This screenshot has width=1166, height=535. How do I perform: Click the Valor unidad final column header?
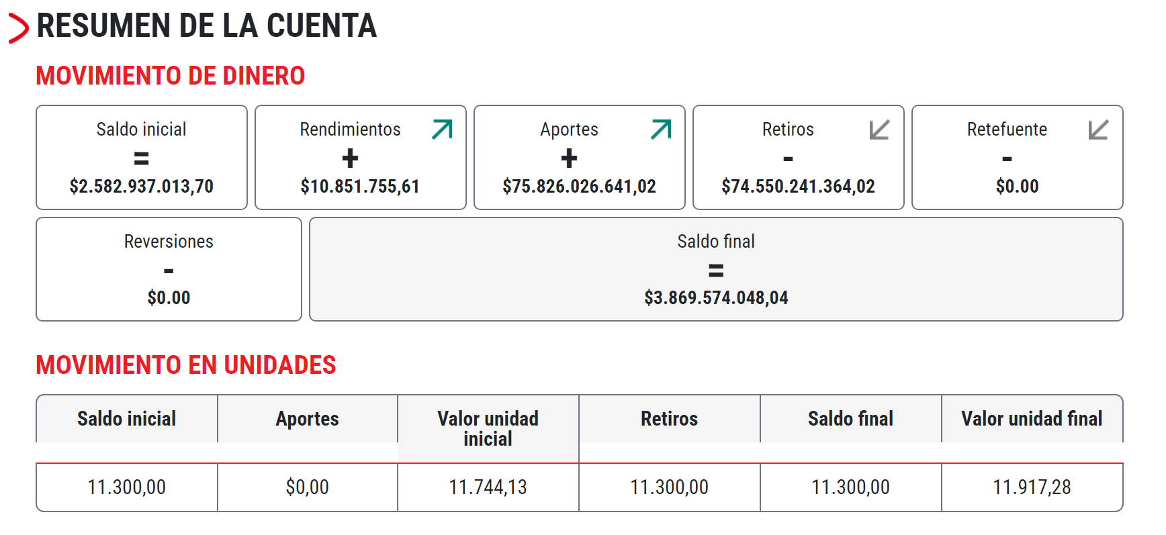[1032, 419]
